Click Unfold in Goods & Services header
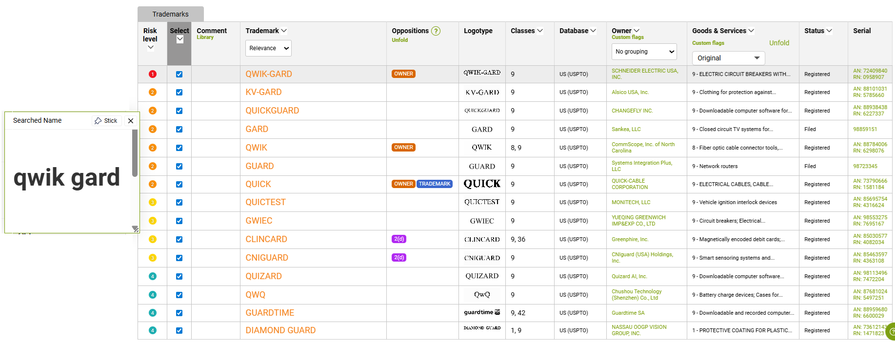Image resolution: width=895 pixels, height=342 pixels. (x=779, y=43)
